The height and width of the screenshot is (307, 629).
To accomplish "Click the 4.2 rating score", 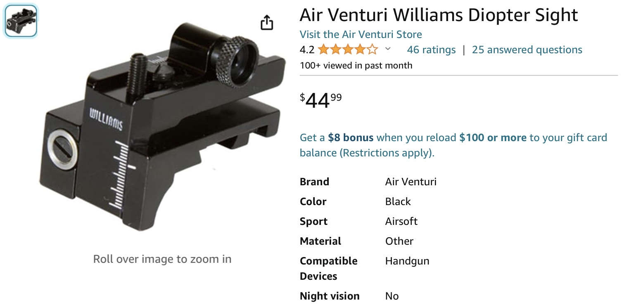I will [307, 50].
